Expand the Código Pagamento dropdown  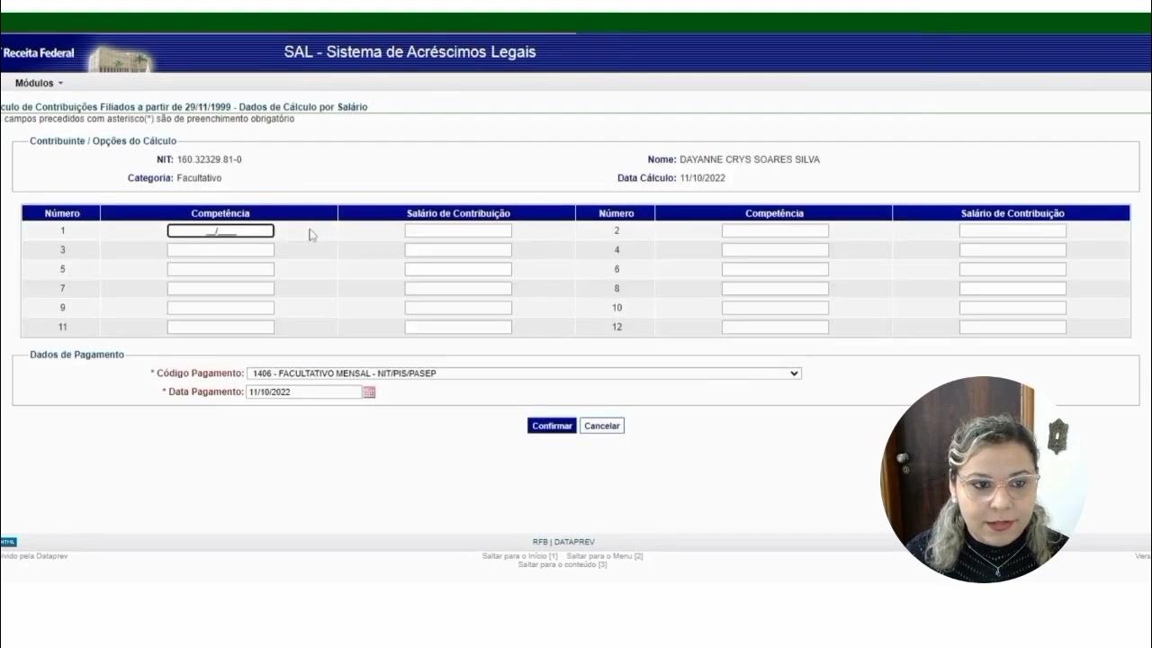click(x=524, y=373)
